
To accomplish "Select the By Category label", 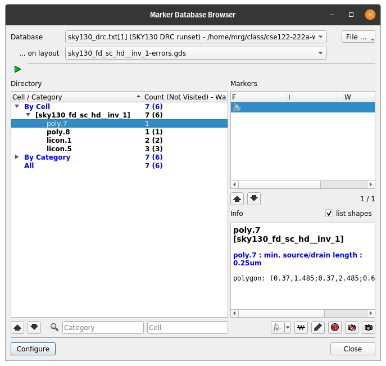I will click(47, 157).
